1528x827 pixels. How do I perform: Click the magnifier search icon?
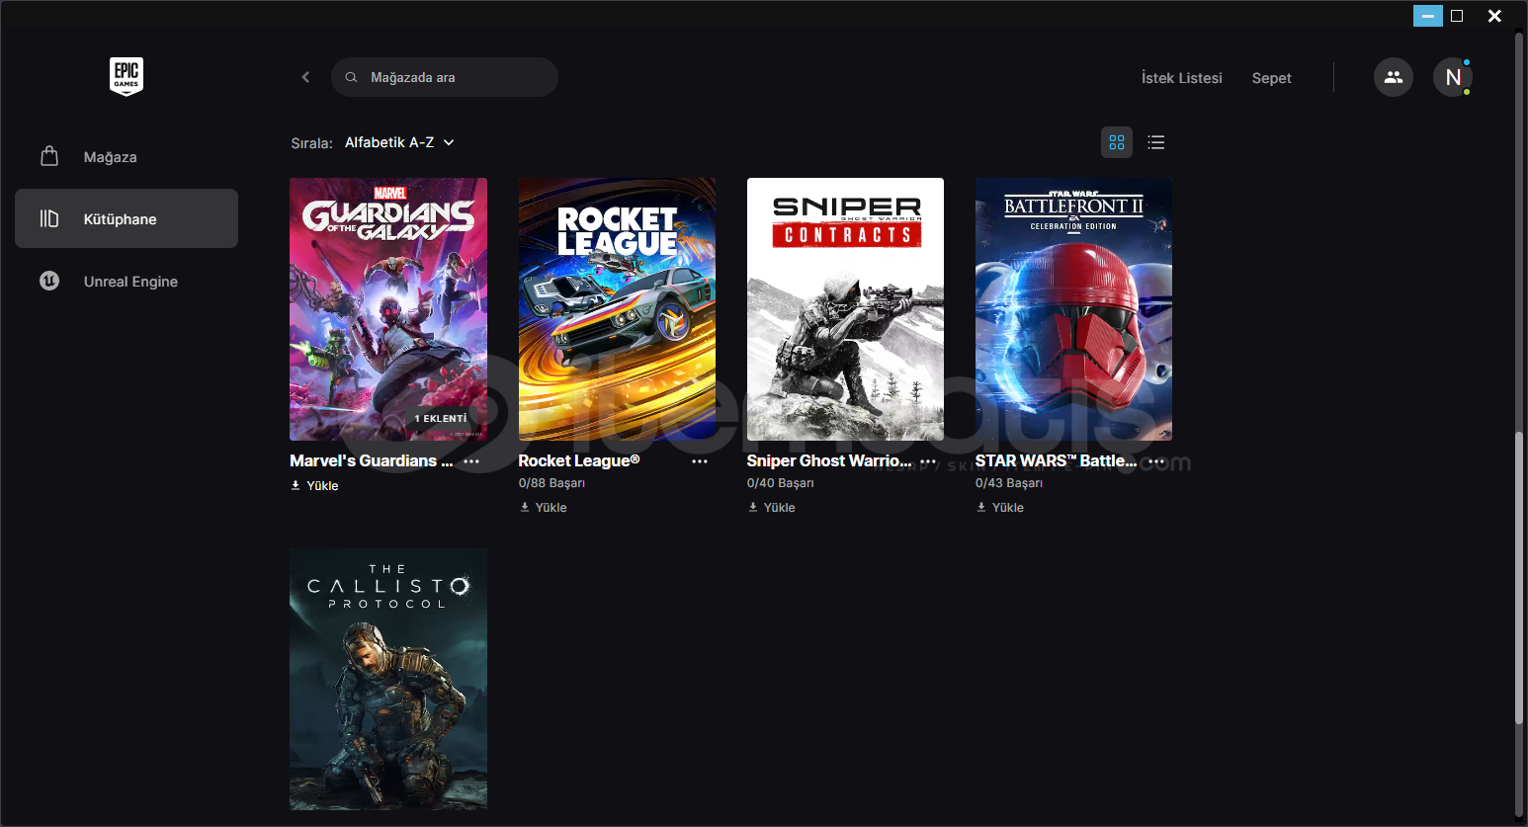click(x=351, y=77)
